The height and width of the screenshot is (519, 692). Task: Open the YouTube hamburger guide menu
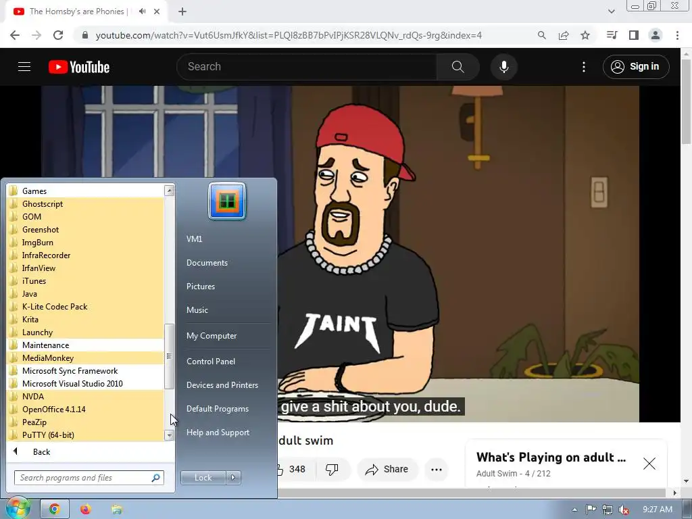(24, 67)
